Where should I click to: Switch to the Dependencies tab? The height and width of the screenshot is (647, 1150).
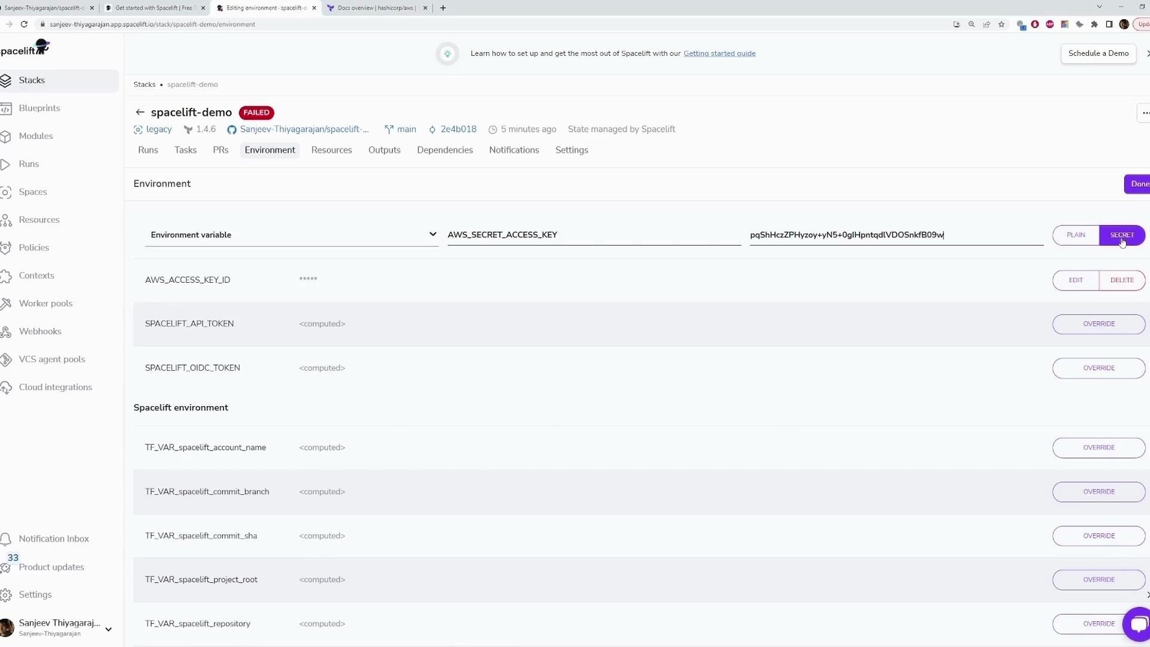[445, 150]
